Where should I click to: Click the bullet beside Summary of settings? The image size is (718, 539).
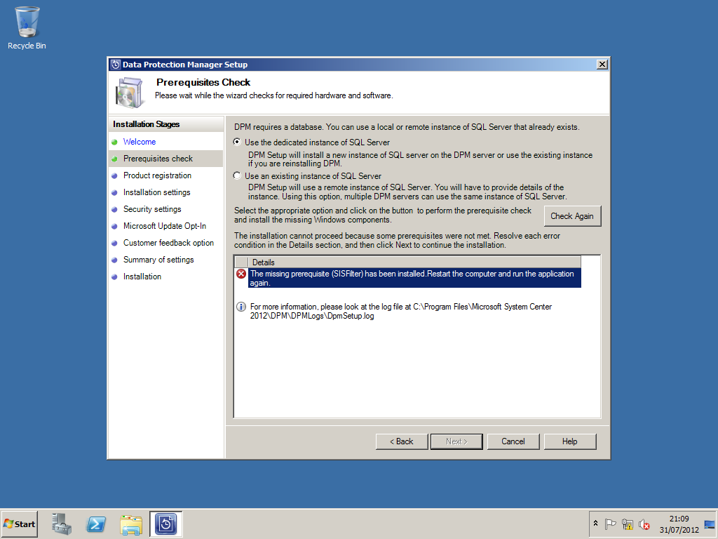[x=114, y=260]
